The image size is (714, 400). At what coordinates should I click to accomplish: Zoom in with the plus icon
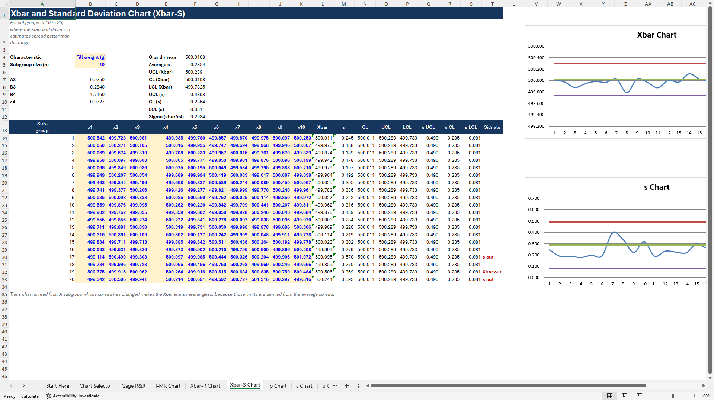pyautogui.click(x=695, y=396)
